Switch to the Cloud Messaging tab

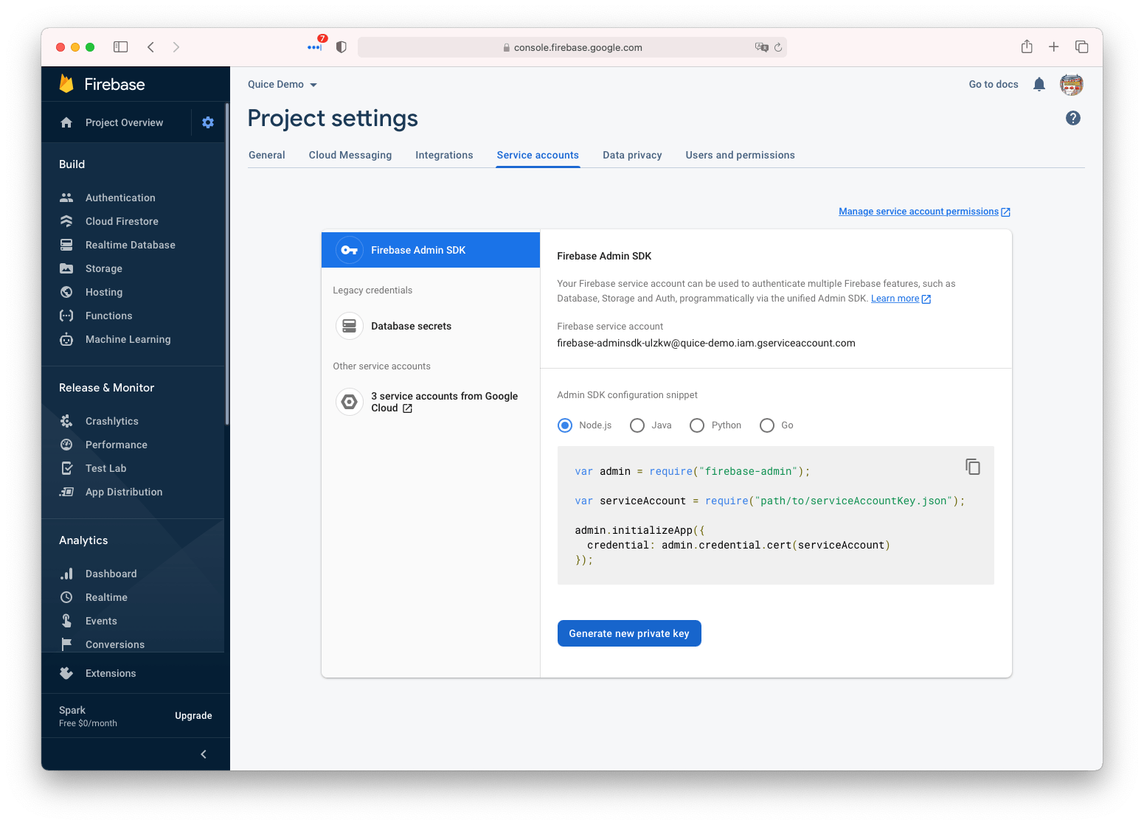click(350, 155)
